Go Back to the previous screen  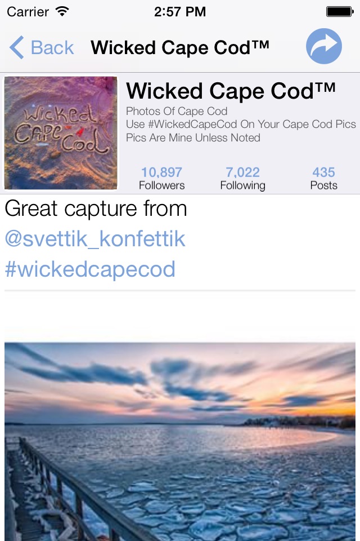pos(42,47)
